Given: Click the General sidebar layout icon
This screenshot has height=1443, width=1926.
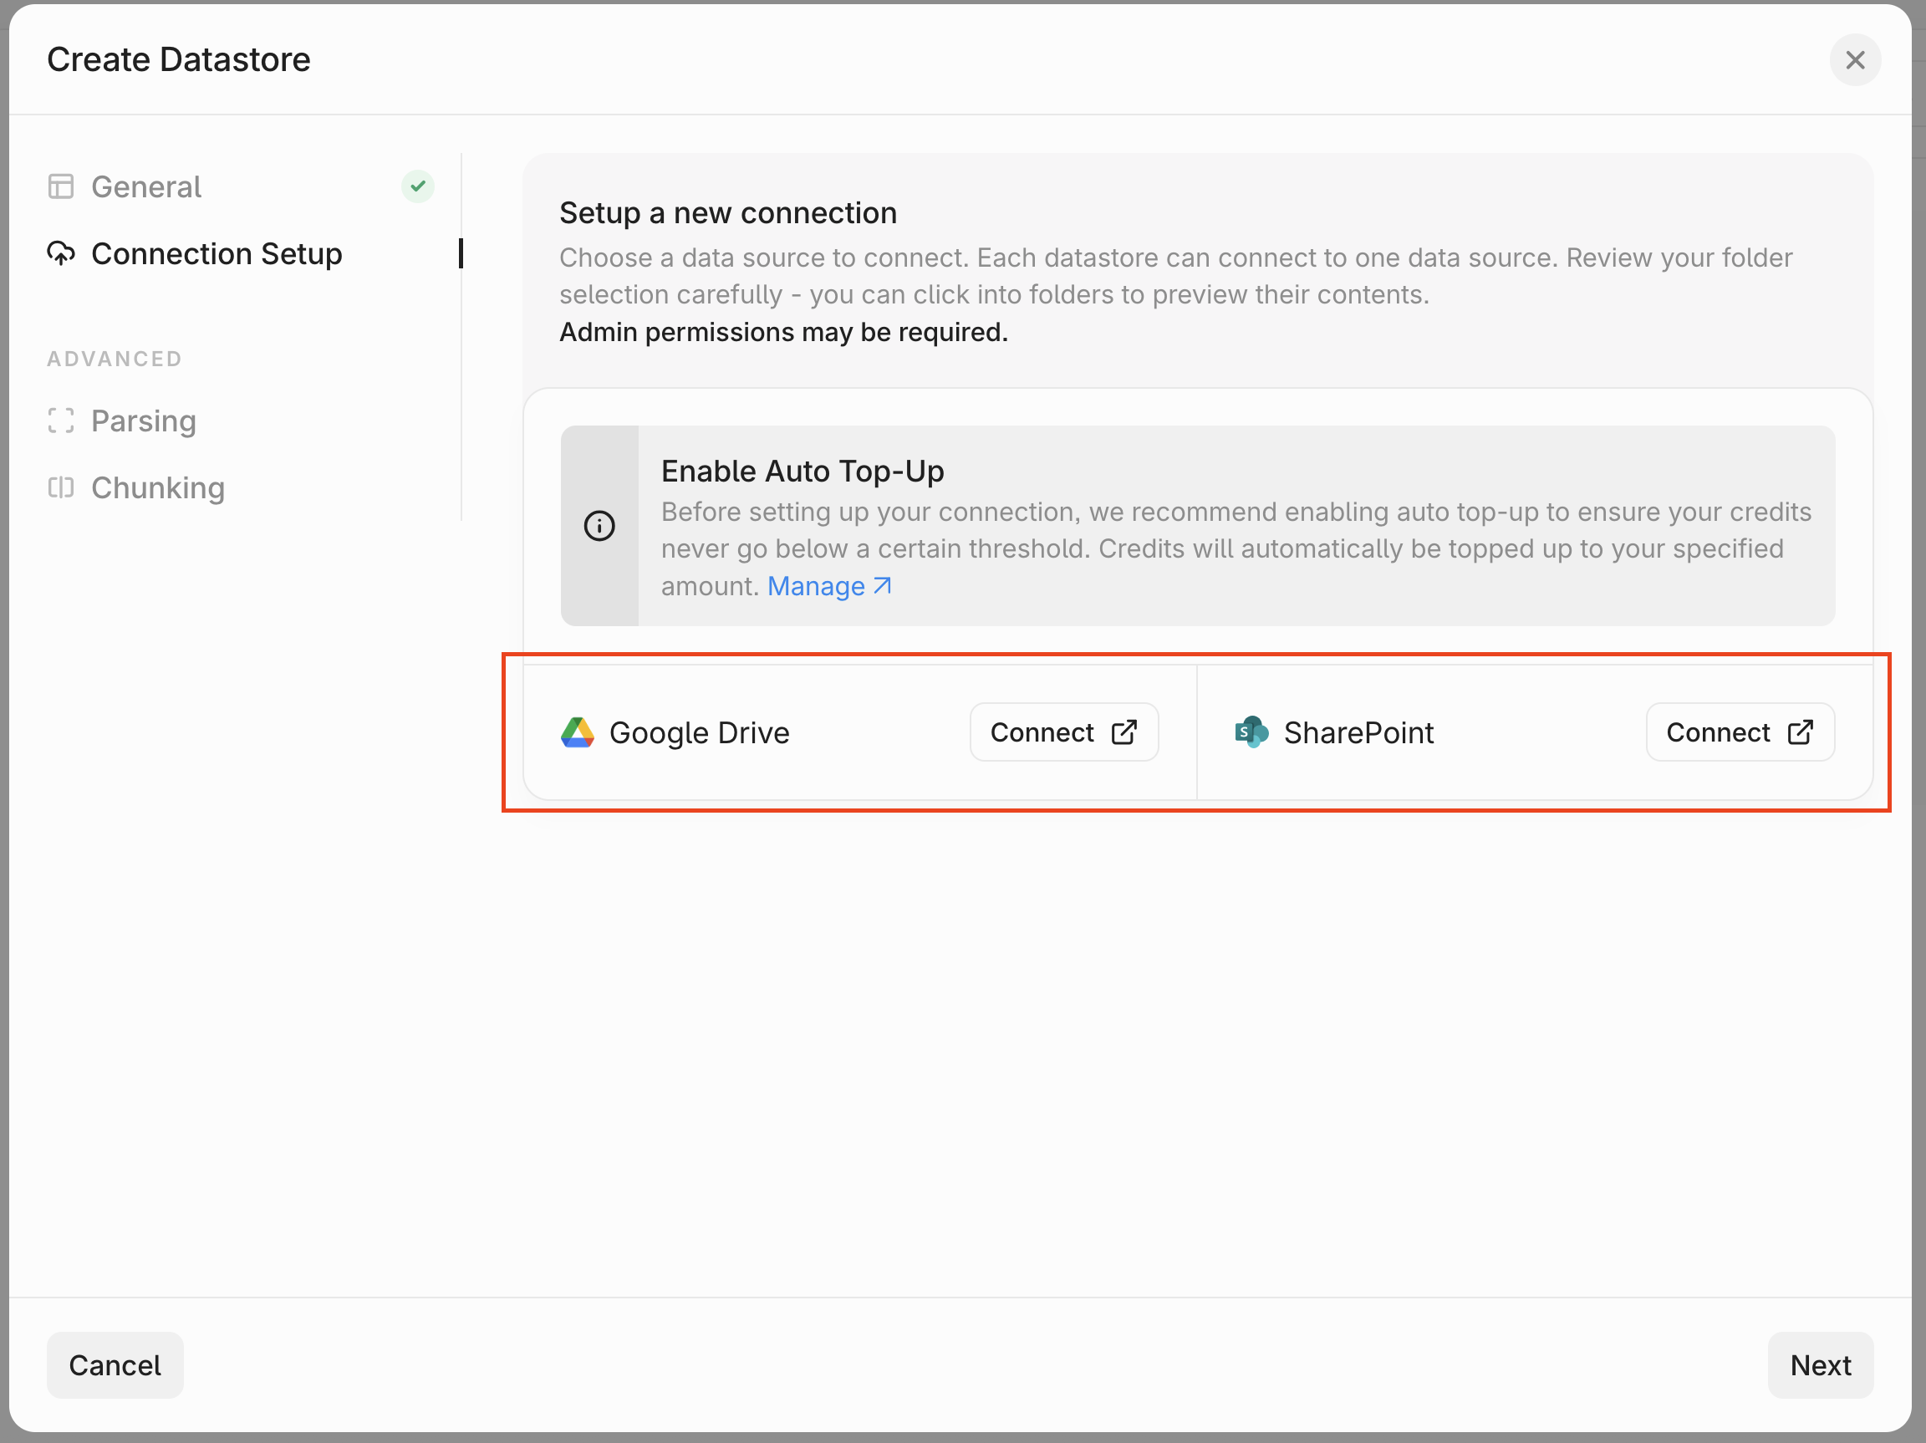Looking at the screenshot, I should pos(61,186).
